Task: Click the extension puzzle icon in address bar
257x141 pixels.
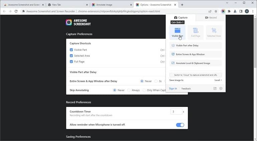Action: tap(23, 11)
